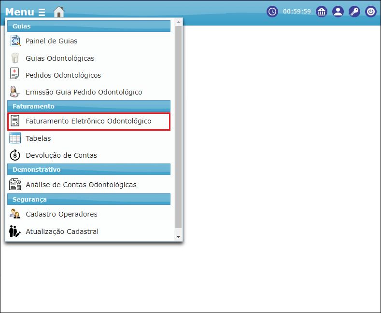Click the Análise de Contas report icon
The image size is (381, 313).
[x=15, y=184]
